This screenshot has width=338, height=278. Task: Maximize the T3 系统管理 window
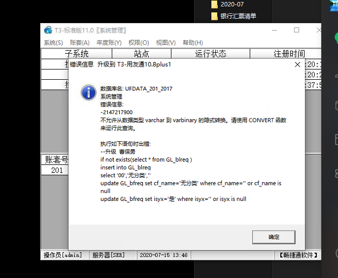pyautogui.click(x=296, y=30)
